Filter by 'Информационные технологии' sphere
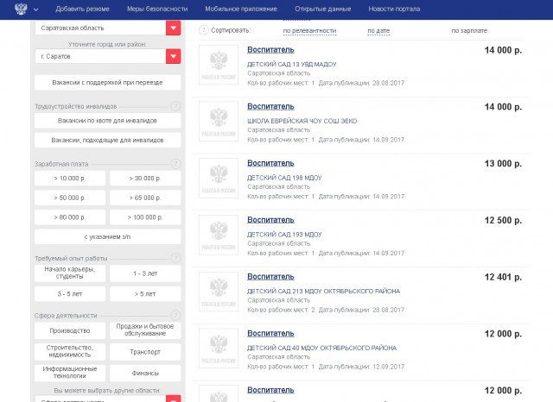Screen dimensions: 553x402 coord(70,373)
